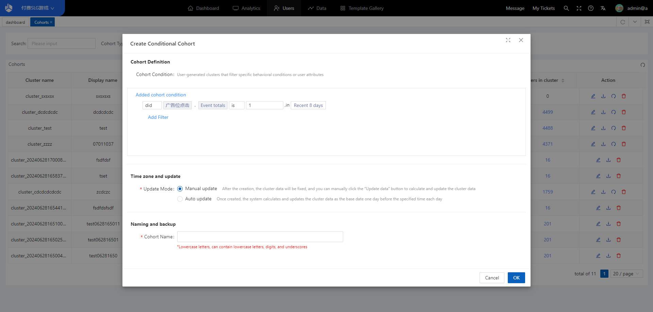
Task: Open the 20 / page size dropdown
Action: click(x=626, y=274)
